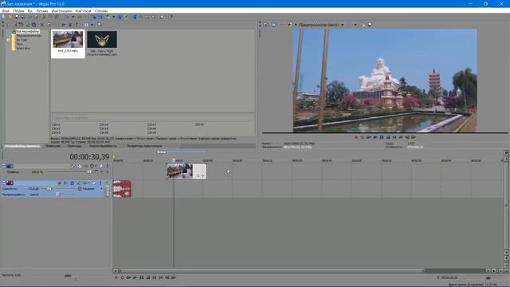510x287 pixels.
Task: Open the media views dropdown arrow
Action: (92, 25)
